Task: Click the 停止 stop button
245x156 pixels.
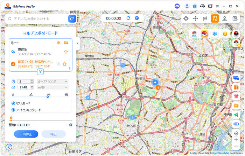Action: click(x=53, y=134)
